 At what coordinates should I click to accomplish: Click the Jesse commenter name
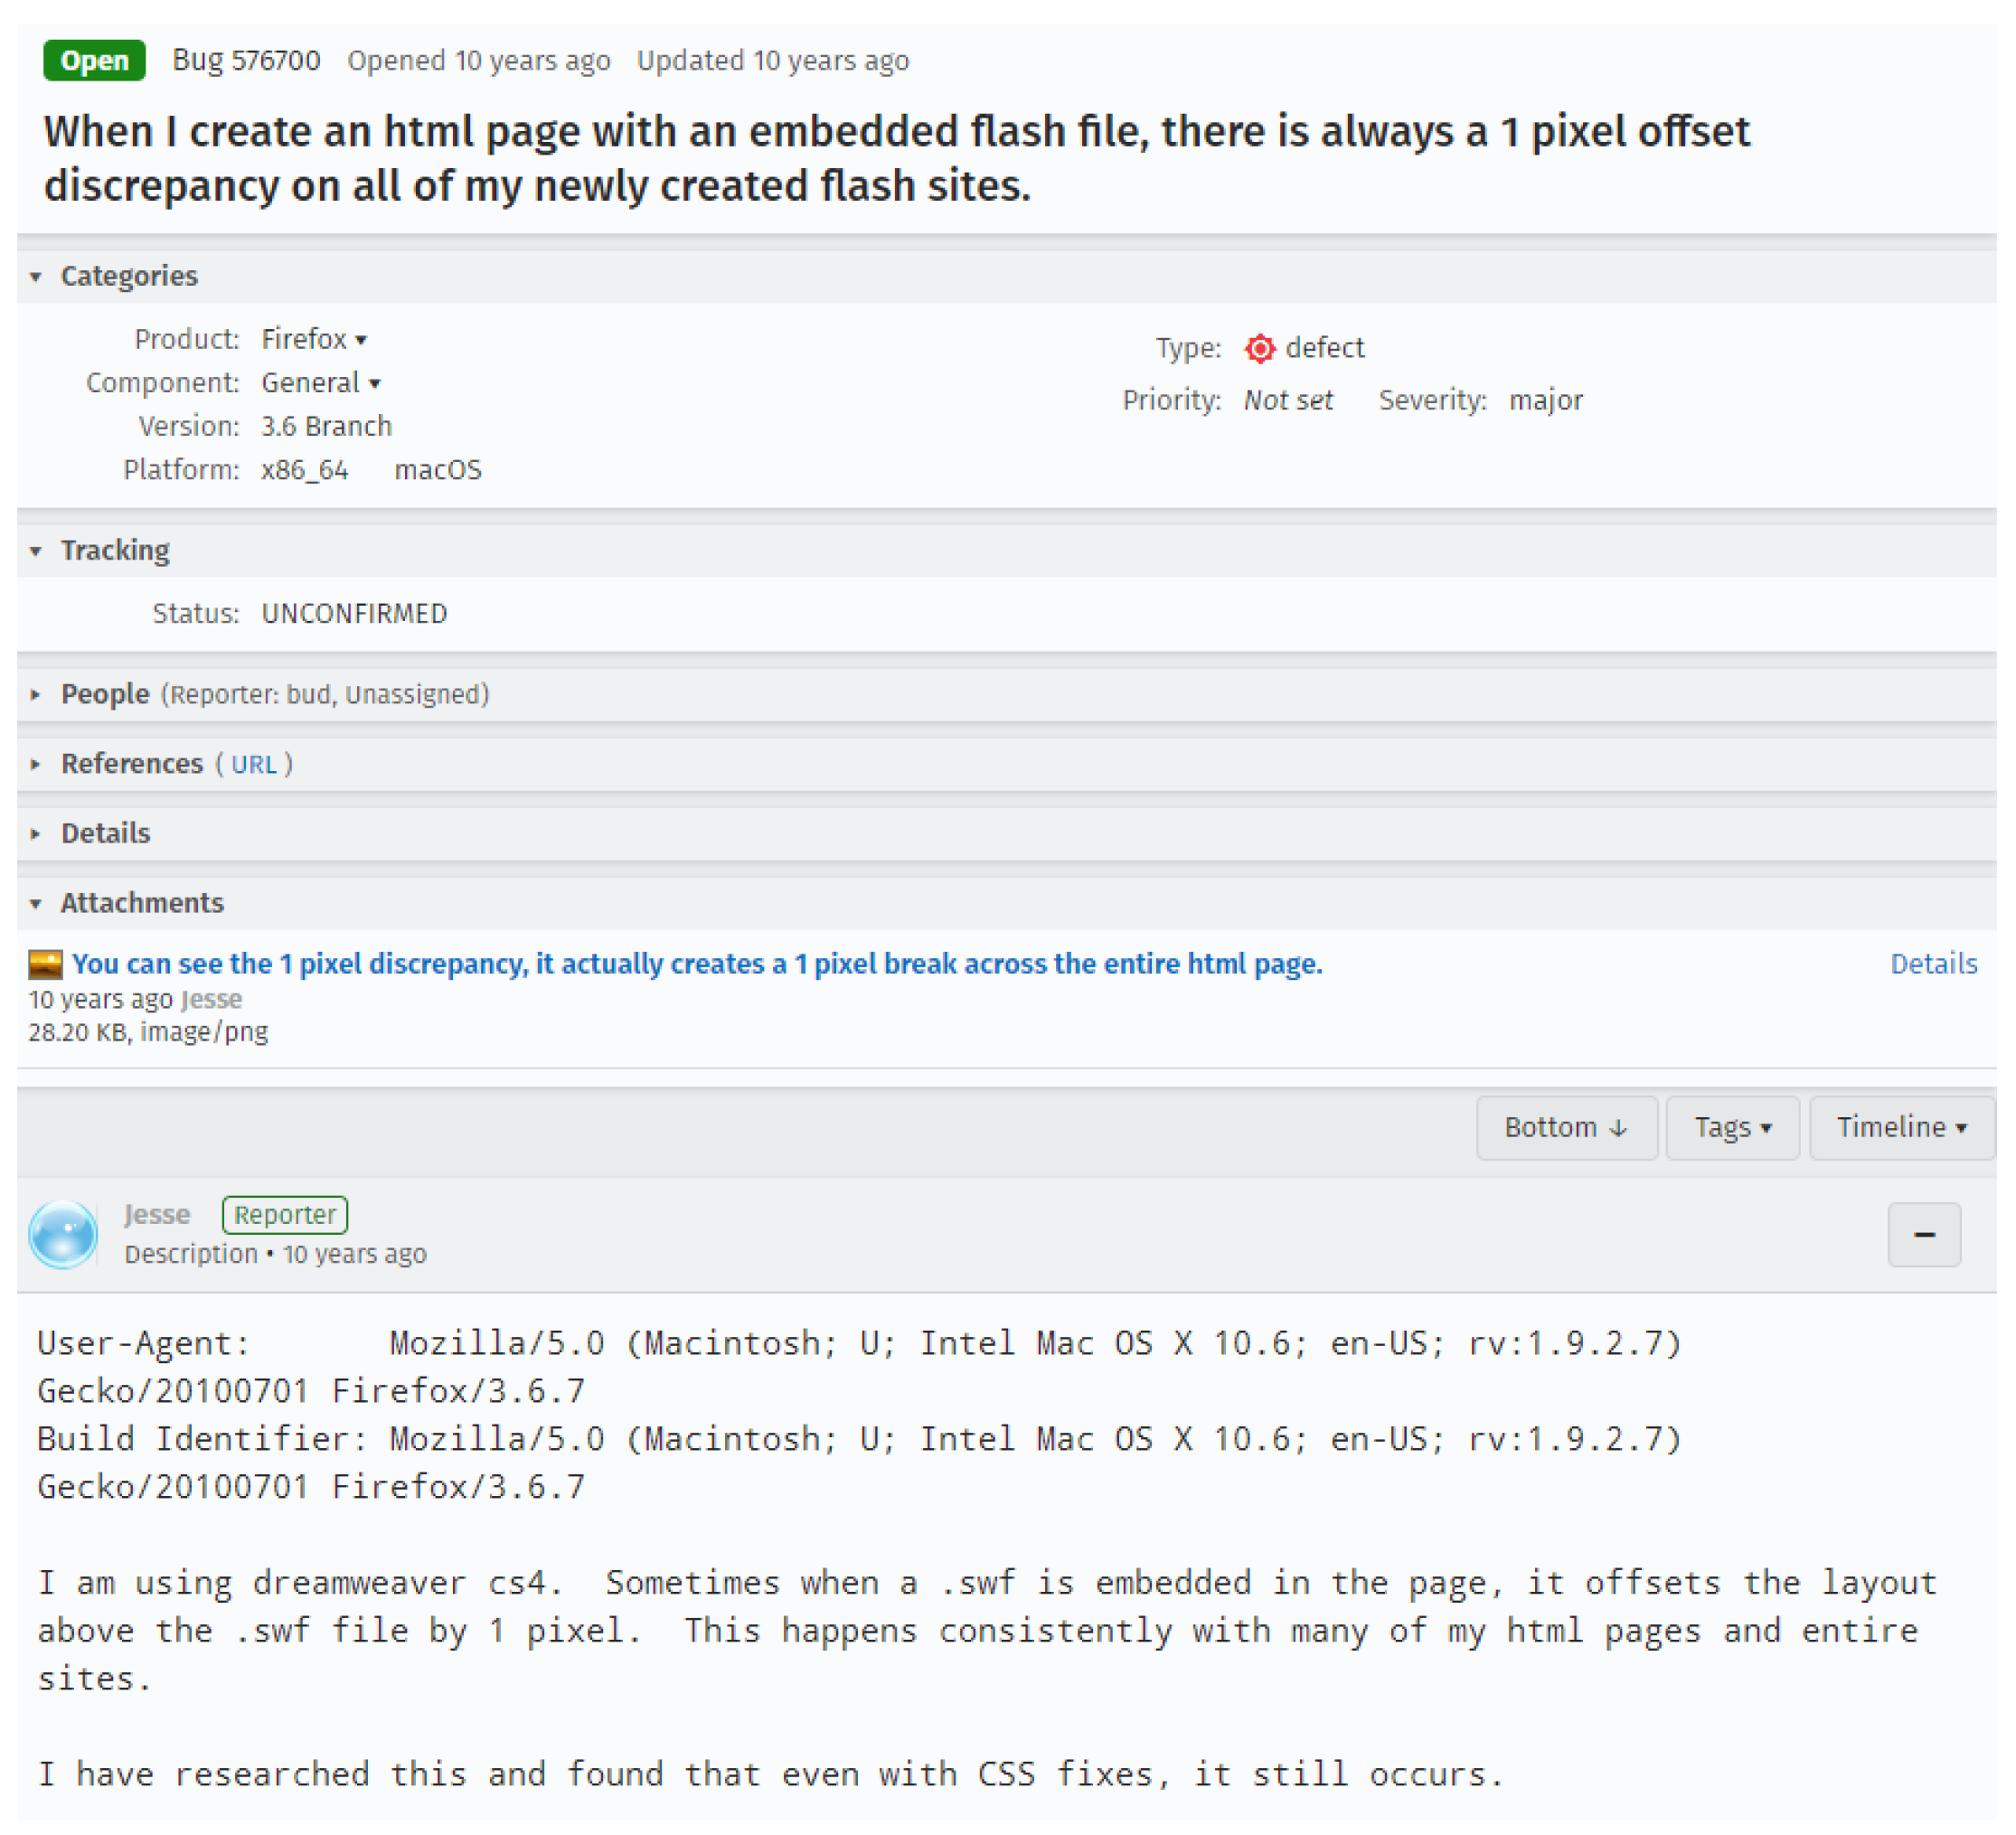(157, 1214)
